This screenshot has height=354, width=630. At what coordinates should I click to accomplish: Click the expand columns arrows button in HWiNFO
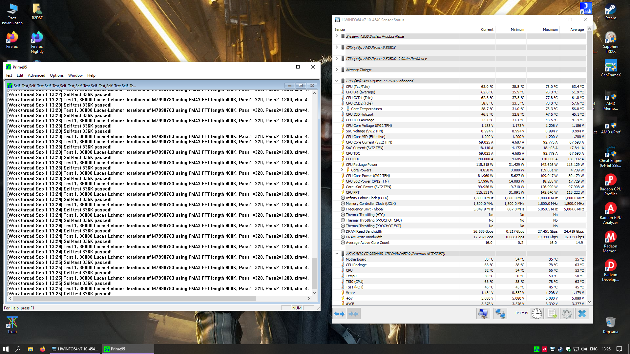pos(339,314)
